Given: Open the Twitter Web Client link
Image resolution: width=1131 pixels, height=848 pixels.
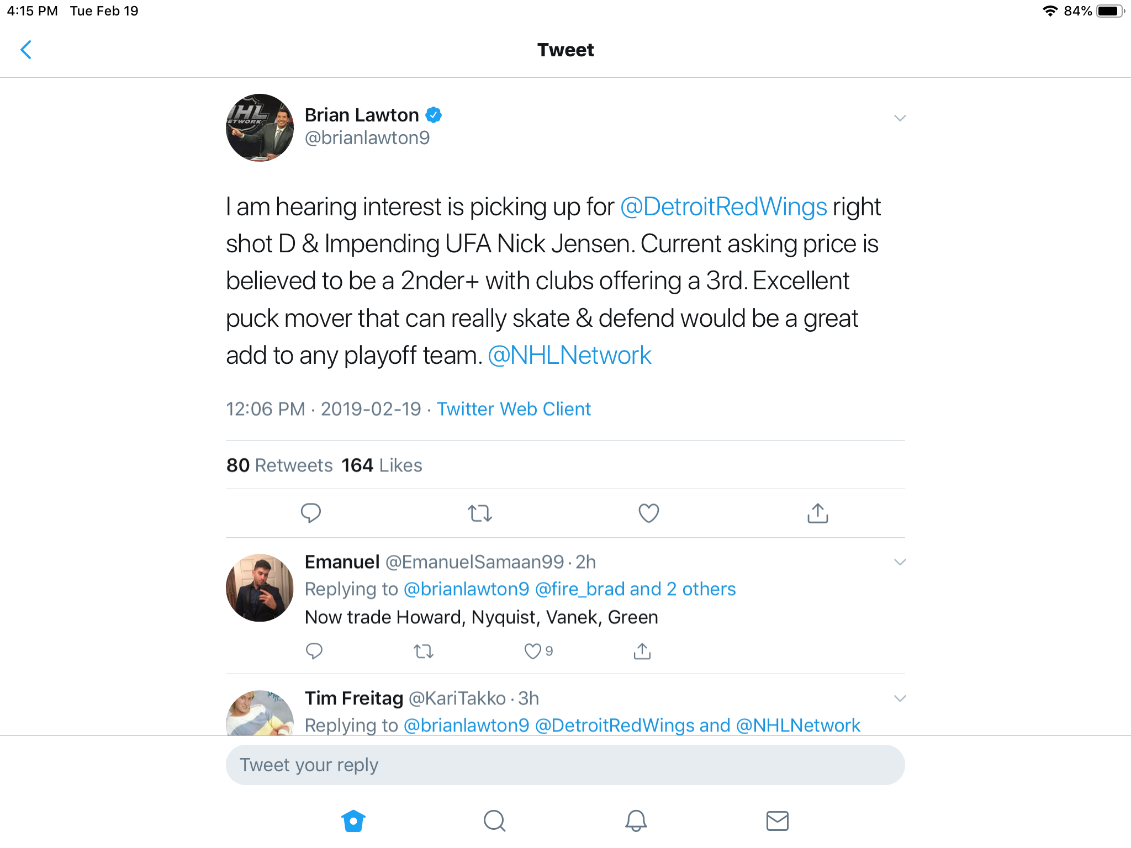Looking at the screenshot, I should [514, 409].
